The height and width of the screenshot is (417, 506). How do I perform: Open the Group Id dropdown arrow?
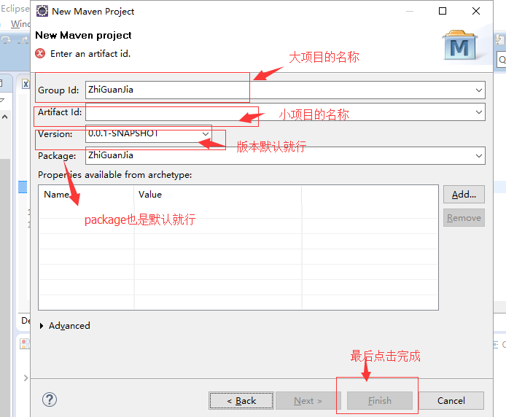(479, 90)
